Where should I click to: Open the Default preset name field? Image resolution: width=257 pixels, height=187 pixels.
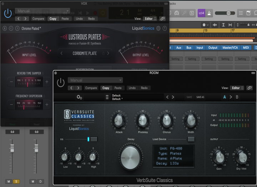pos(137,97)
